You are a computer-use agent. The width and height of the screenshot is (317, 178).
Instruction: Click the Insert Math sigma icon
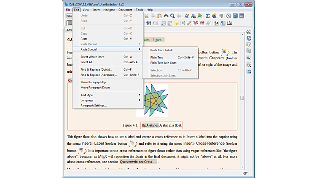click(208, 16)
